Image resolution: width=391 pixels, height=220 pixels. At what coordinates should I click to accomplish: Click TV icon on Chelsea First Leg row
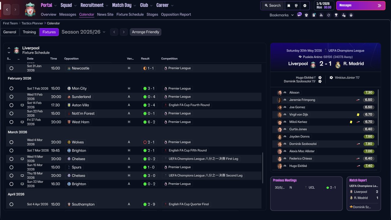point(22,159)
